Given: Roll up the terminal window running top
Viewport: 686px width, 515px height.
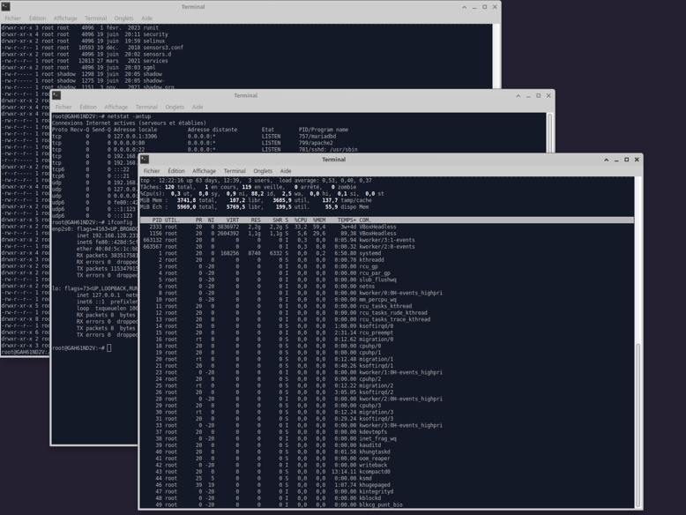Looking at the screenshot, I should click(607, 160).
